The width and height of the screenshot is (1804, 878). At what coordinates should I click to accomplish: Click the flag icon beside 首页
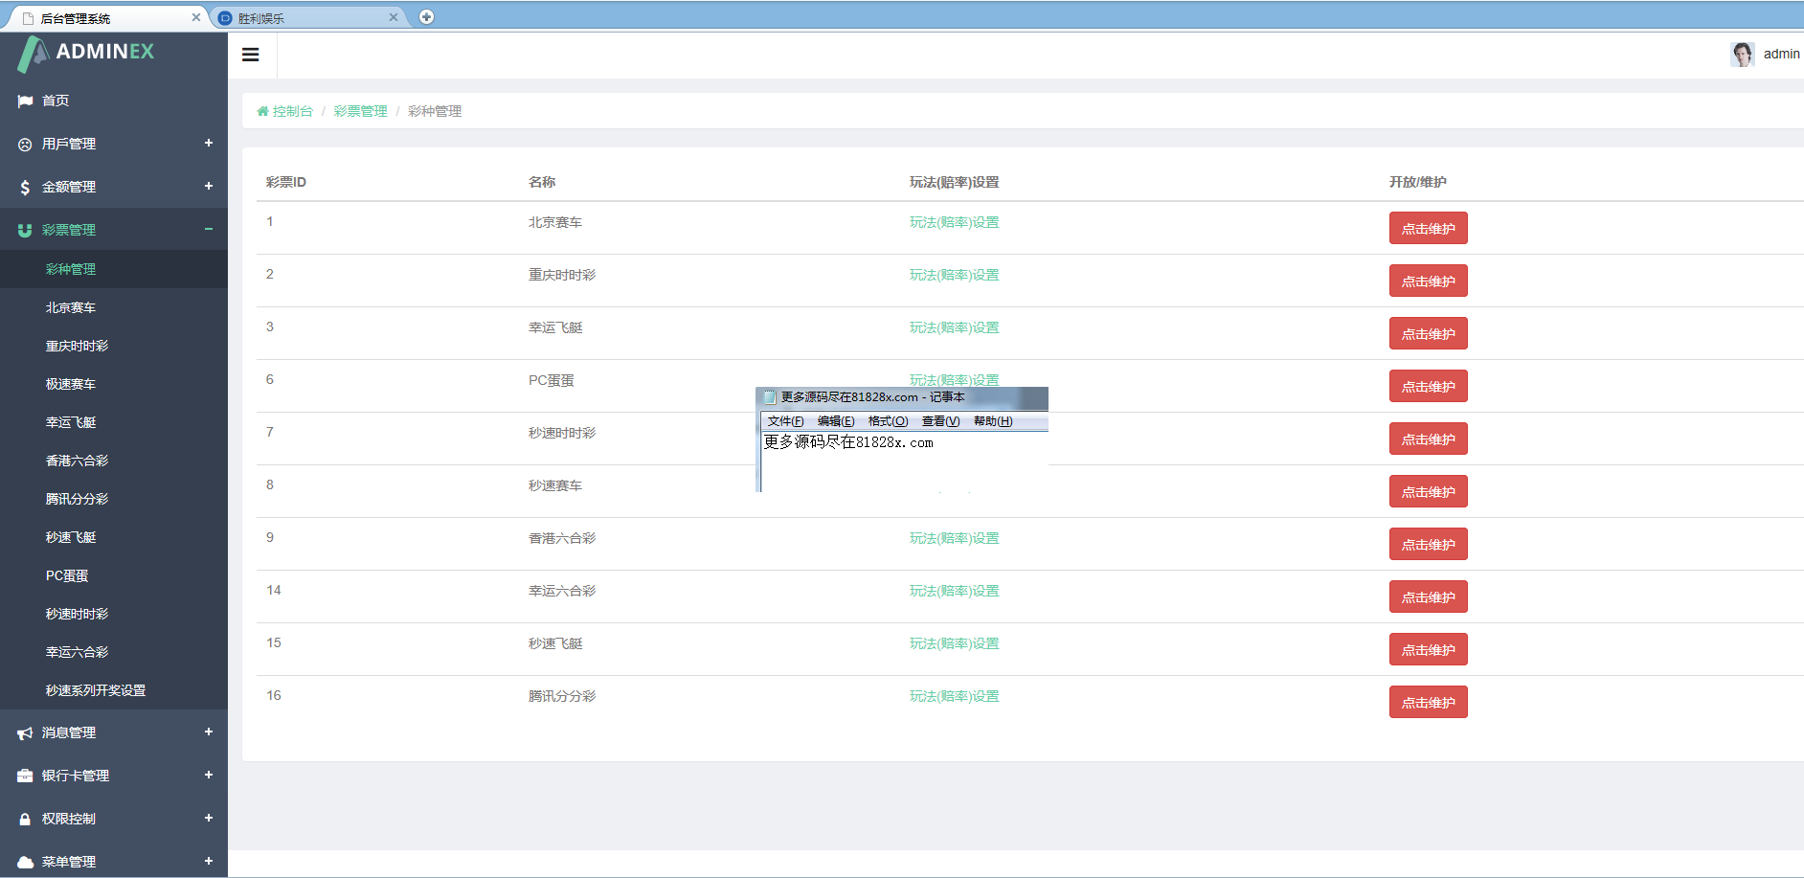(x=25, y=101)
